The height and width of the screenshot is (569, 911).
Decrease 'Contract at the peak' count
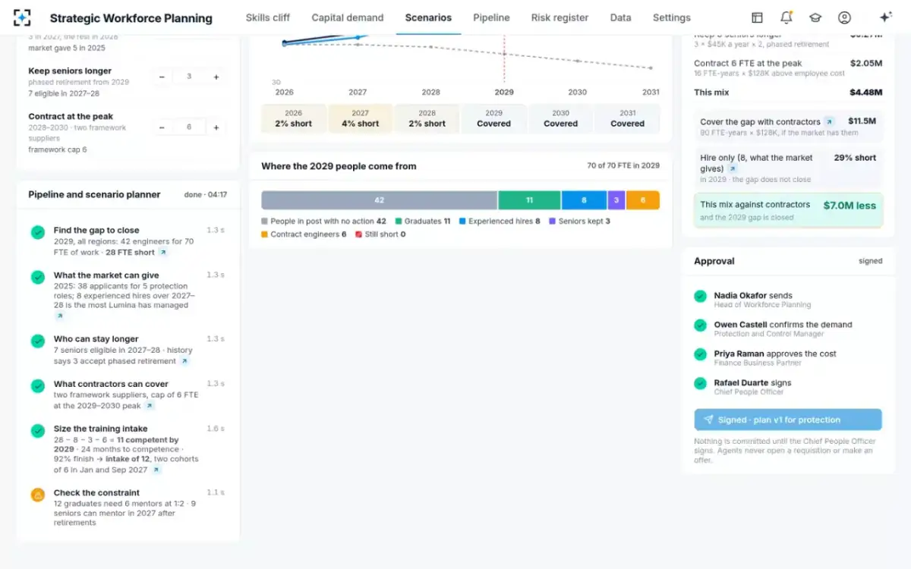pos(162,127)
